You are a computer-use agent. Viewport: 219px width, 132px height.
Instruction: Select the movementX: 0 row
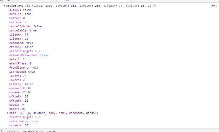coord(20,88)
